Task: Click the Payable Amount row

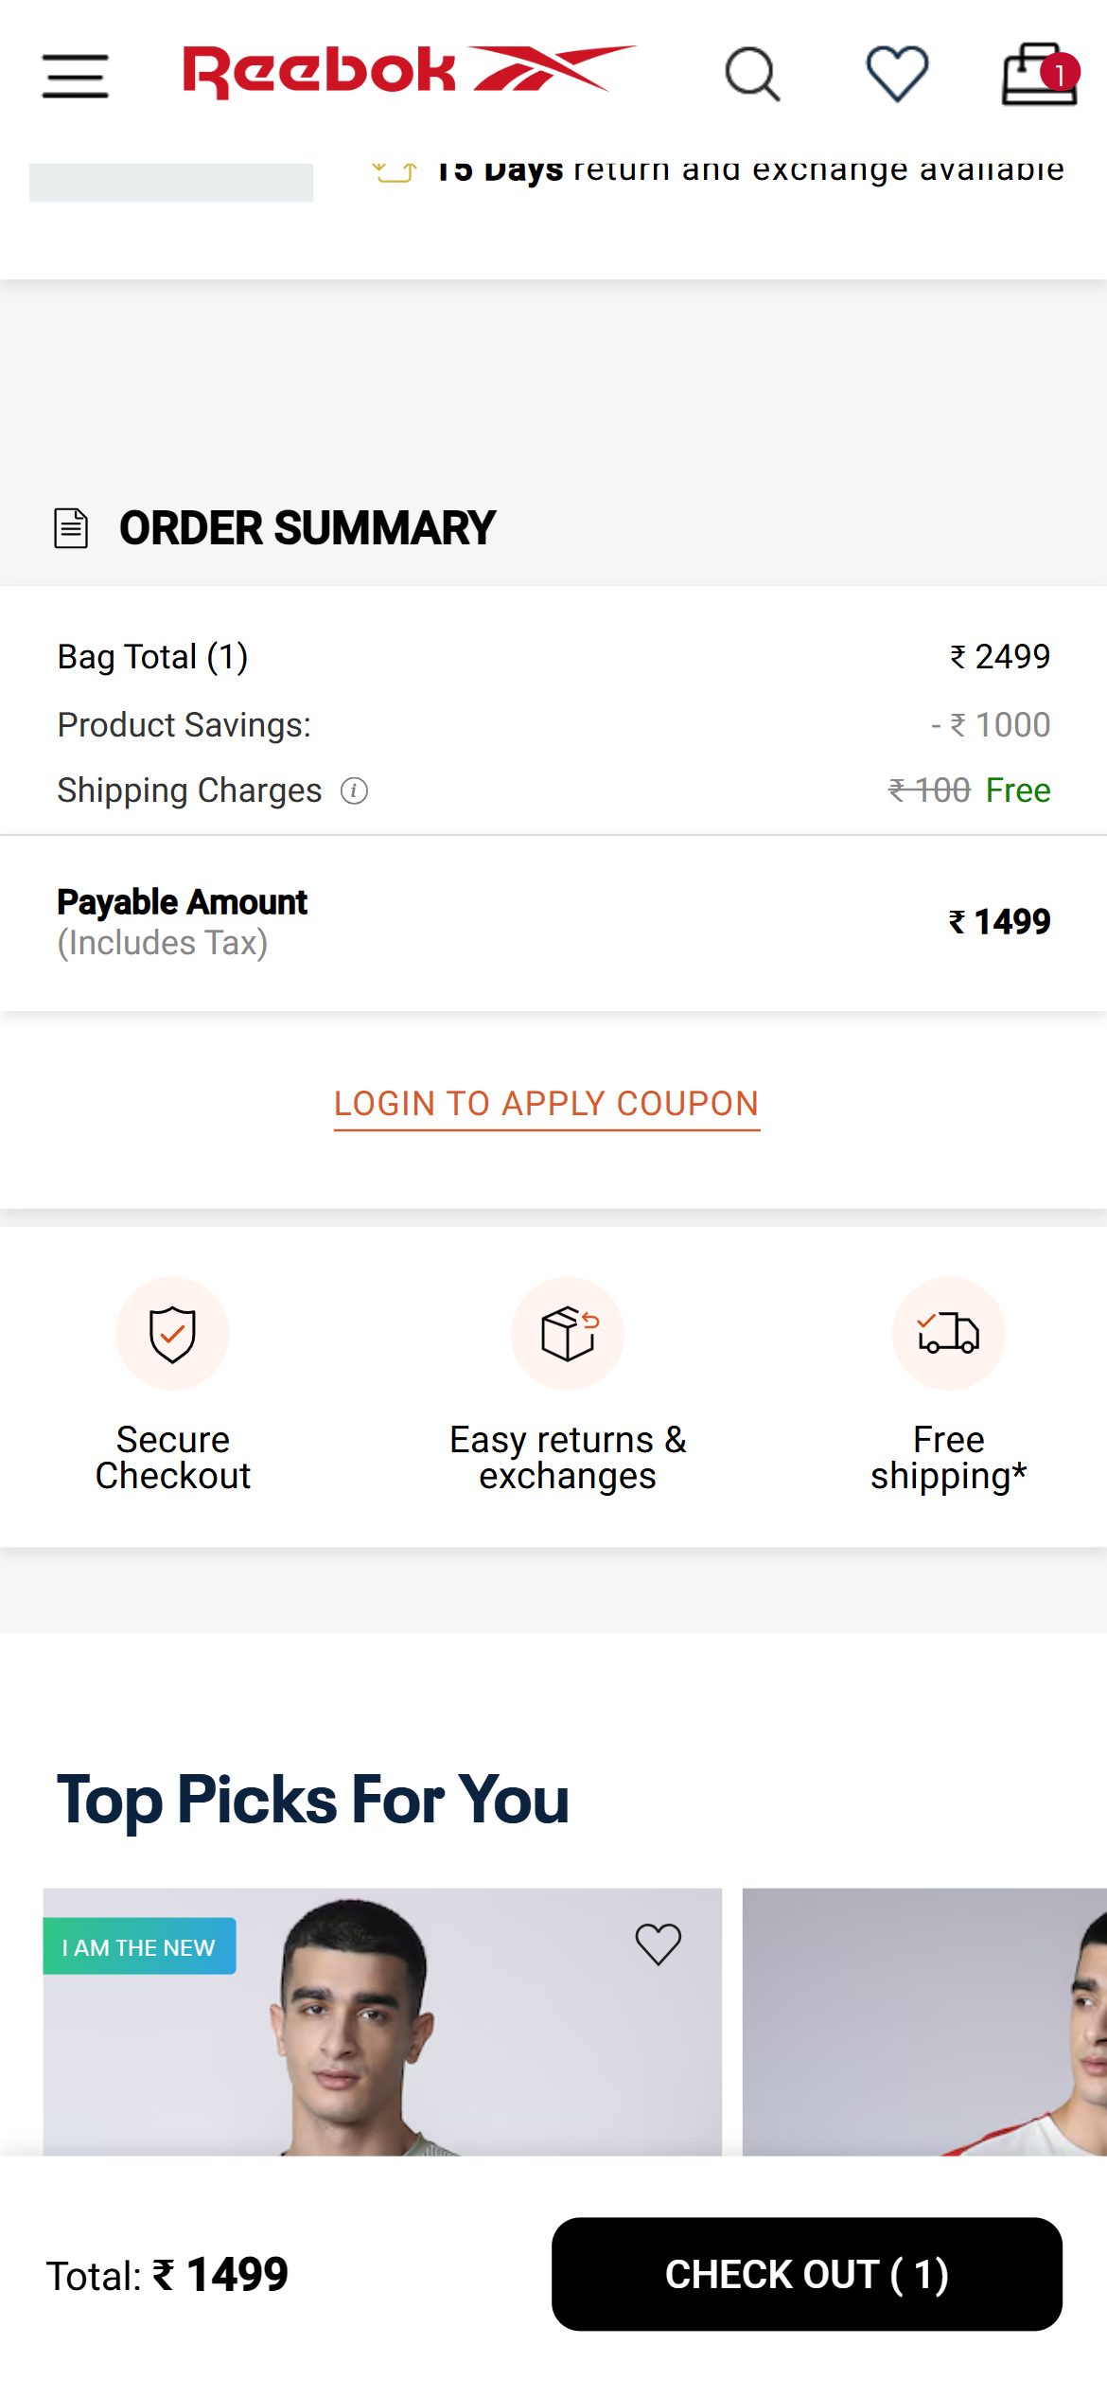Action: [553, 922]
